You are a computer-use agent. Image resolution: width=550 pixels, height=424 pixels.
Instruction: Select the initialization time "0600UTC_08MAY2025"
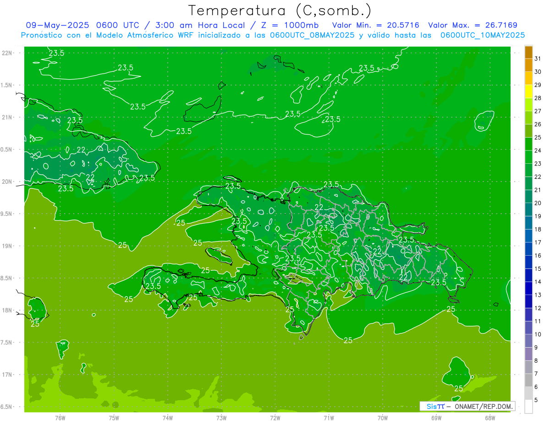[x=312, y=35]
